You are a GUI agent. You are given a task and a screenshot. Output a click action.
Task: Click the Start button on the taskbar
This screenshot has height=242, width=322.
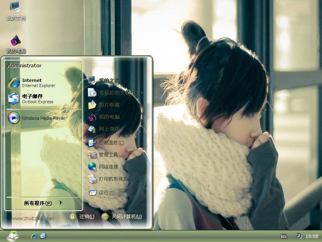coord(12,236)
